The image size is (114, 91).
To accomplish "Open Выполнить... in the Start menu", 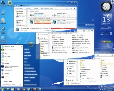I will [27, 81].
